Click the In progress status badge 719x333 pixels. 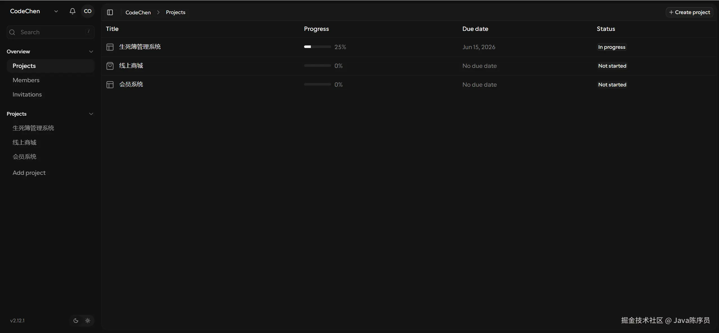click(612, 47)
